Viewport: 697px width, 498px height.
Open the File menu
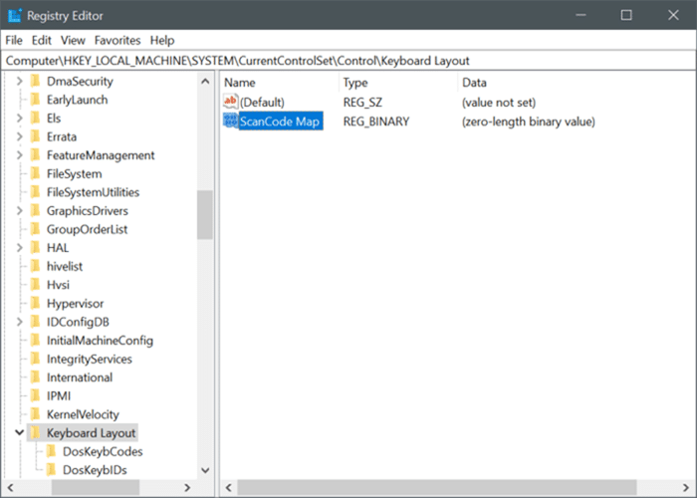(x=14, y=41)
